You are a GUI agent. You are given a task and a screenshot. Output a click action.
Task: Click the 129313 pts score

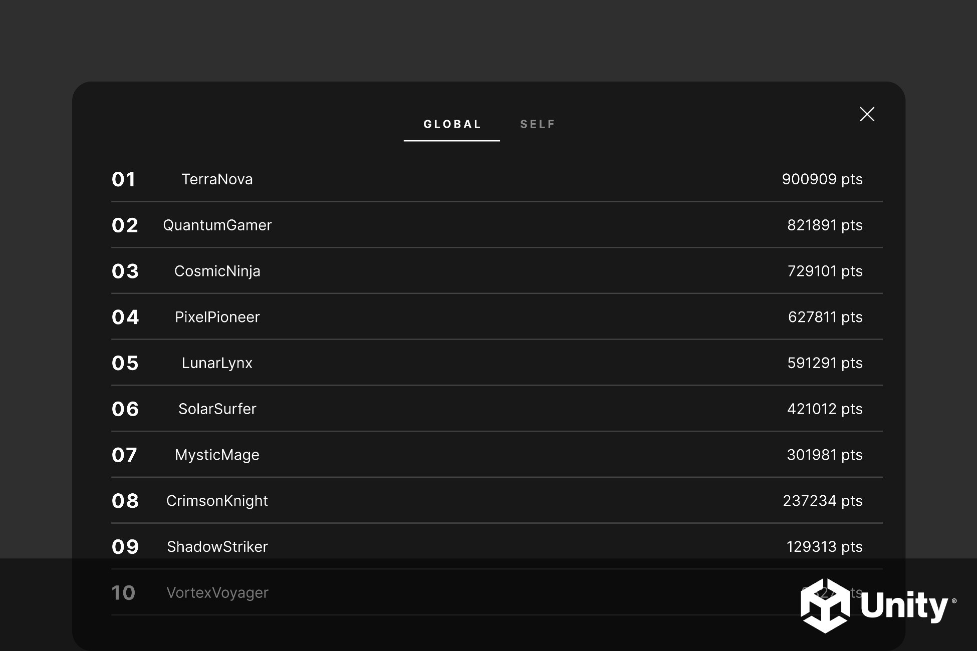(x=824, y=547)
